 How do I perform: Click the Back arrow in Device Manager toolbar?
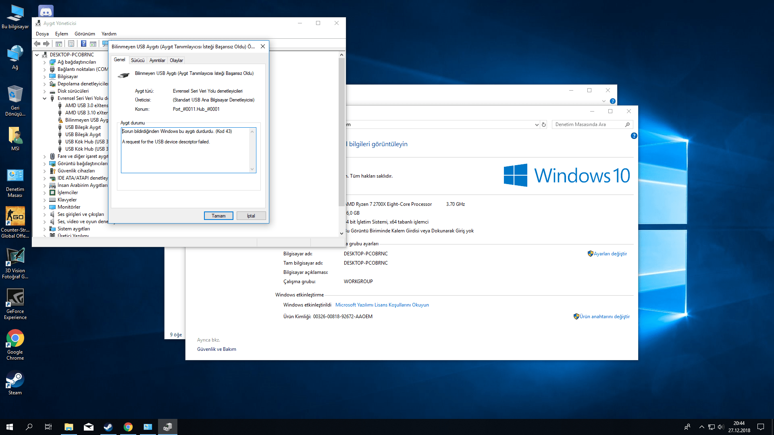click(x=37, y=43)
